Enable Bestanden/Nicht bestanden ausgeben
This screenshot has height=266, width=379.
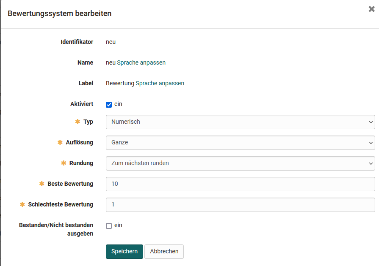click(x=109, y=225)
